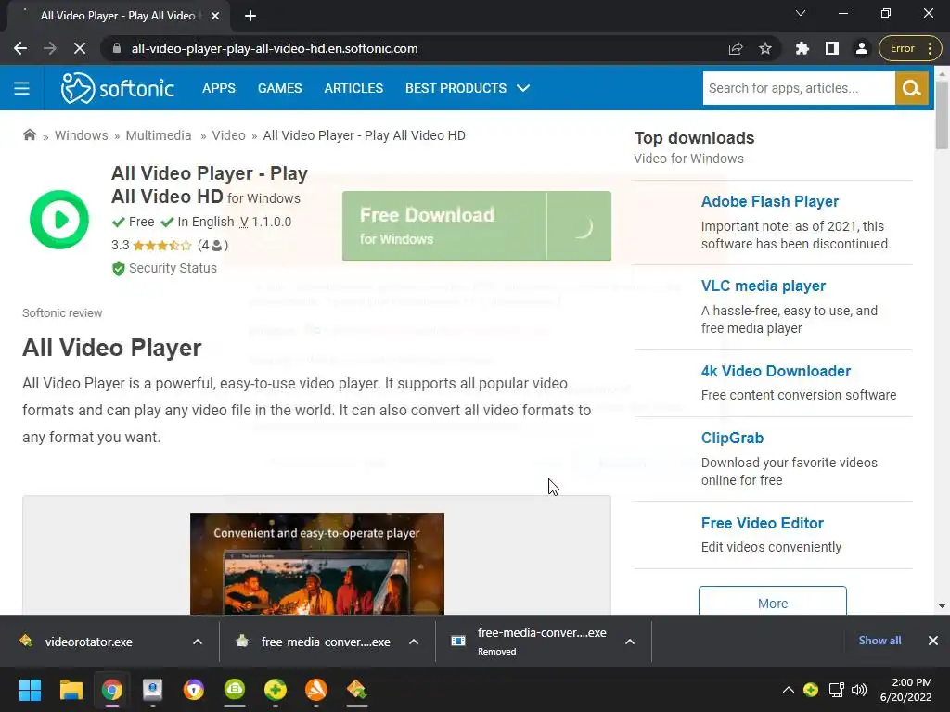
Task: Open the ARTICLES section
Action: click(353, 88)
